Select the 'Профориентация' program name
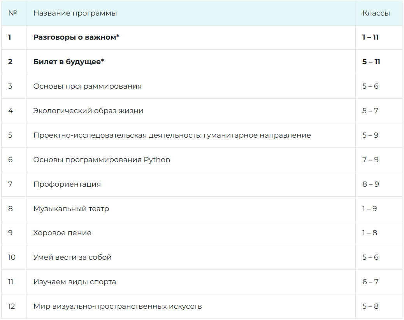The image size is (404, 320). (67, 184)
